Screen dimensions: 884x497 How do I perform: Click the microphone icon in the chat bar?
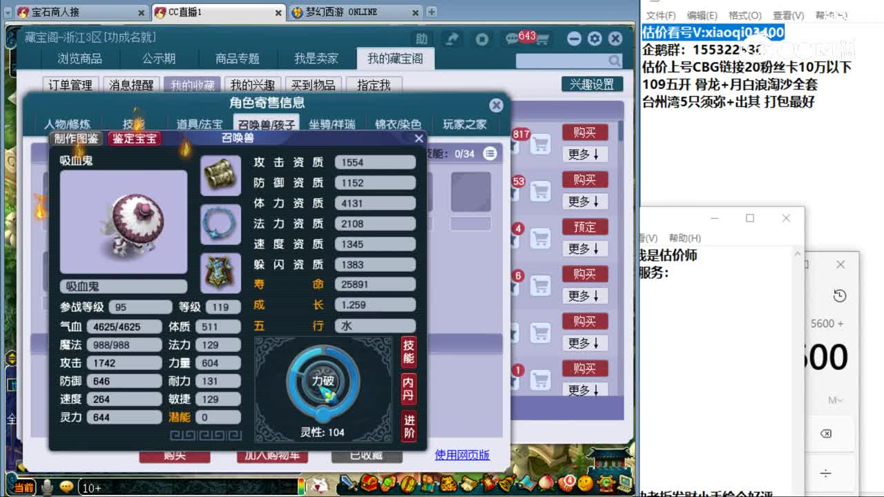click(48, 487)
